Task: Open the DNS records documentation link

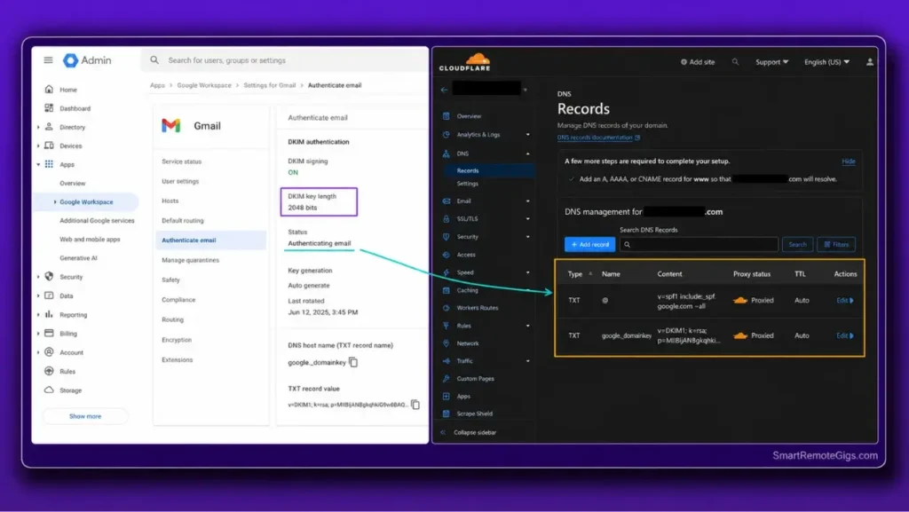Action: tap(598, 138)
